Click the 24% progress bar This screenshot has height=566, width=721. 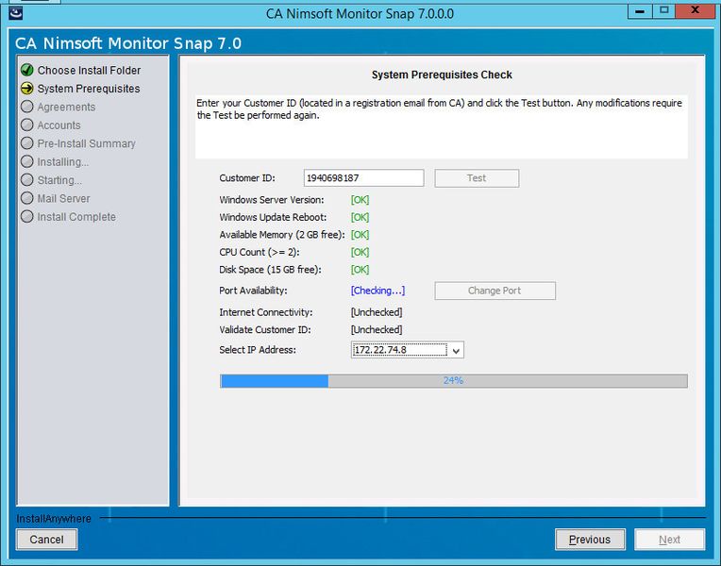point(454,381)
